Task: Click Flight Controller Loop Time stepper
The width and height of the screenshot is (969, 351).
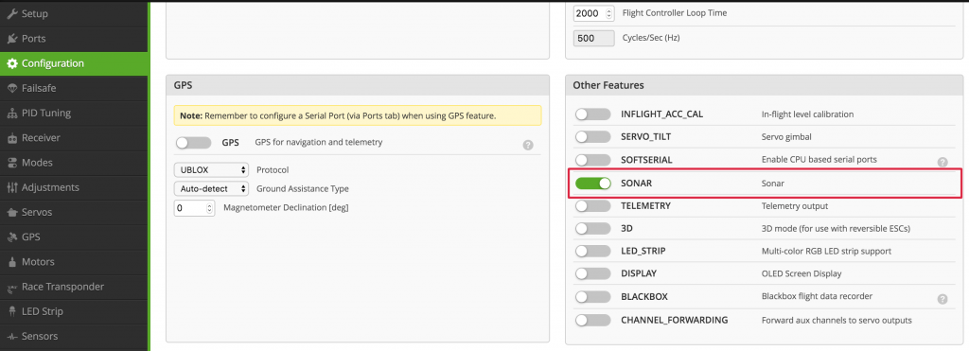Action: tap(609, 13)
